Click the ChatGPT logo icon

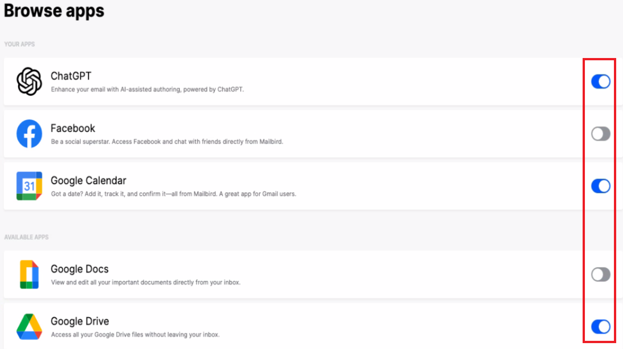[x=29, y=82]
